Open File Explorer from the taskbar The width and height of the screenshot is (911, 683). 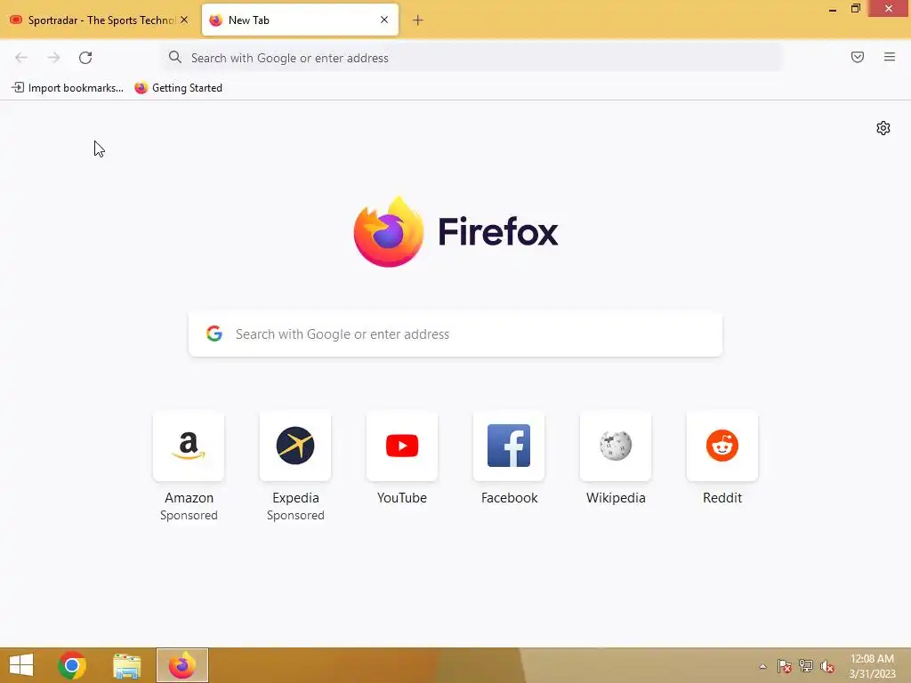click(126, 665)
